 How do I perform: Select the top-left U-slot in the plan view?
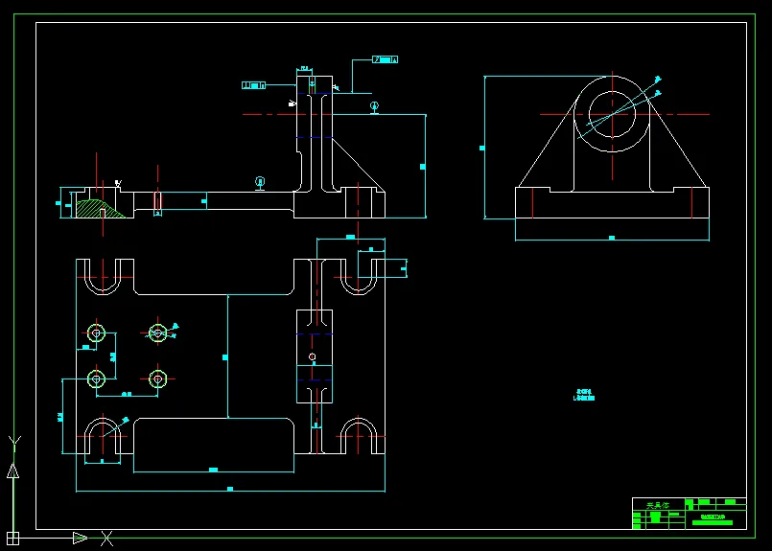coord(103,277)
